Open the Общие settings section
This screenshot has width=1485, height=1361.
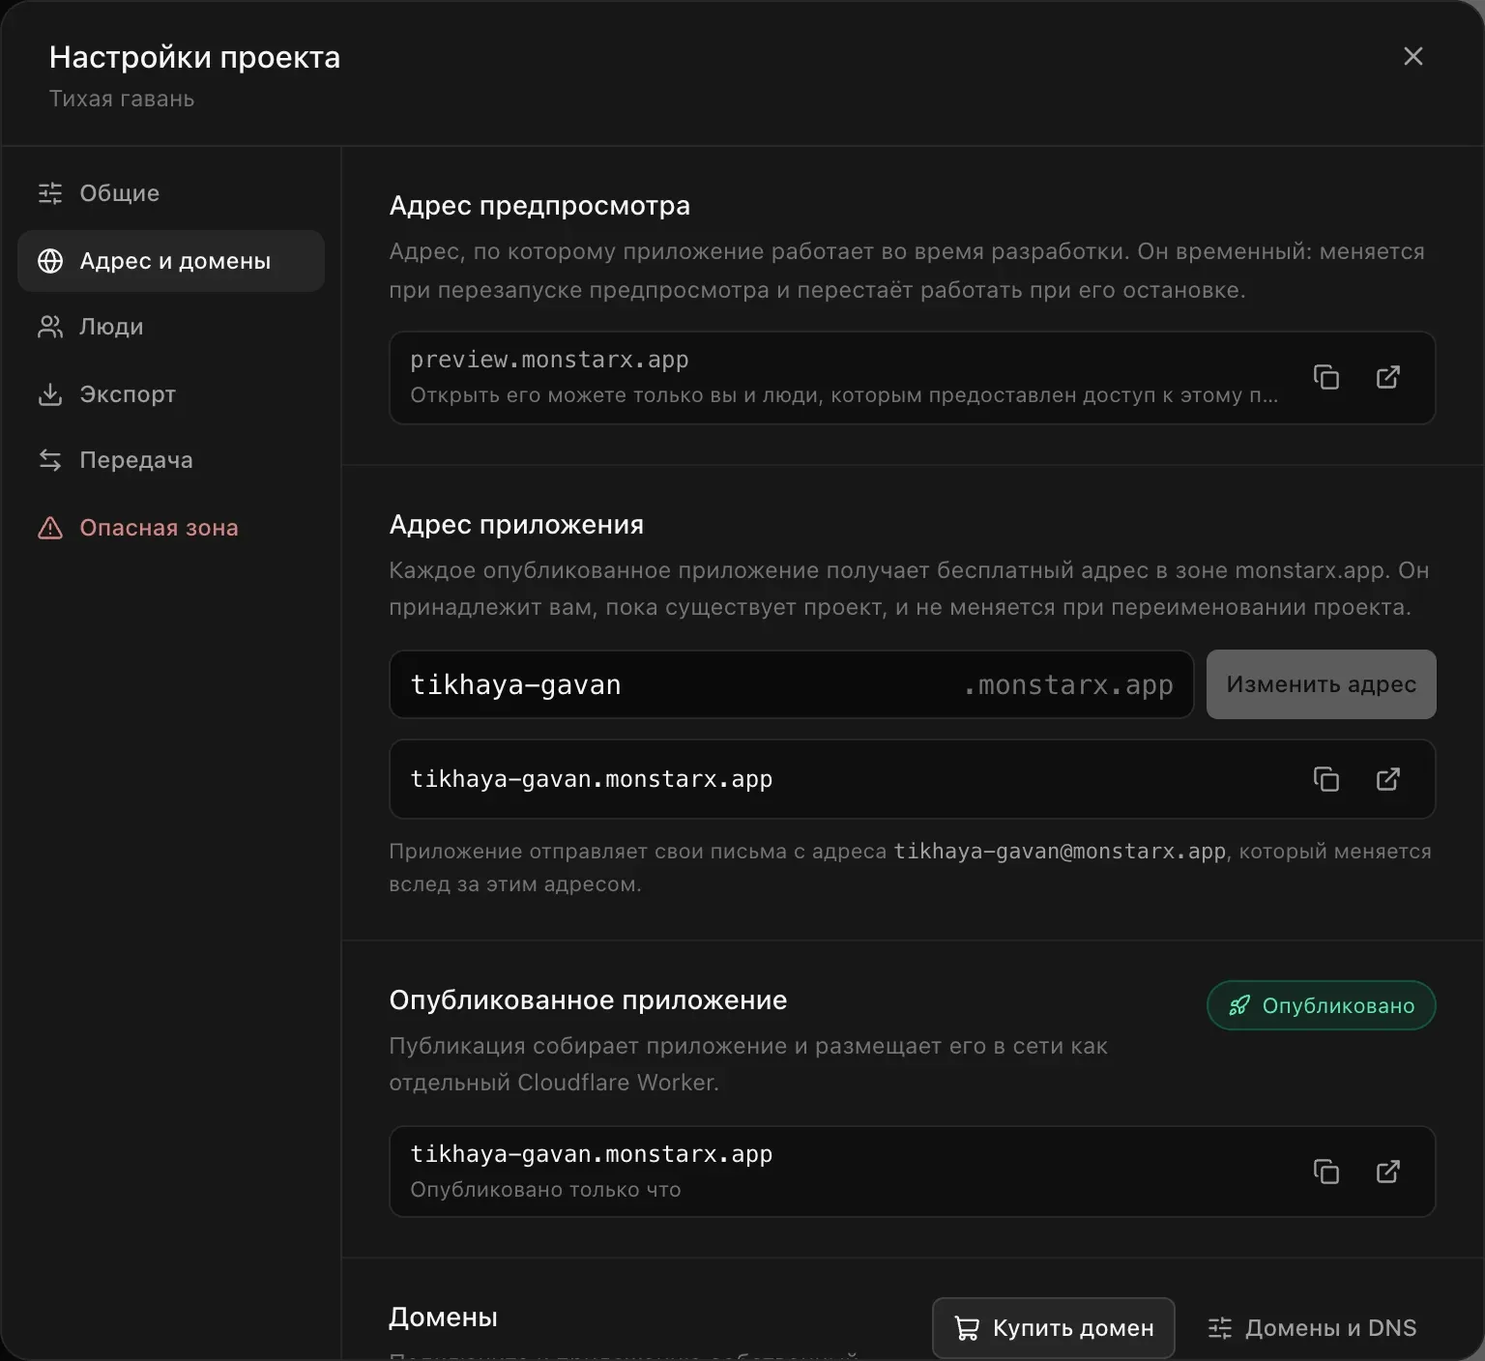click(x=171, y=193)
